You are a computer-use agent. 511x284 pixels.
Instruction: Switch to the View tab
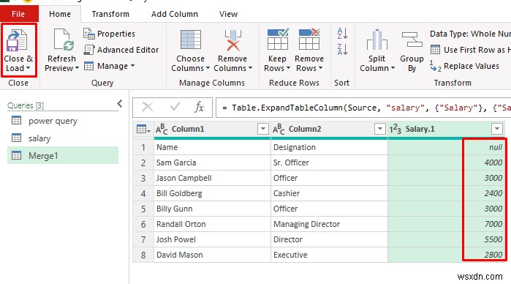228,14
